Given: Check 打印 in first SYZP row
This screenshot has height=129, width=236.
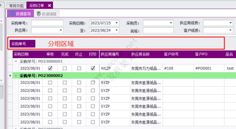Looking at the screenshot, I should pyautogui.click(x=93, y=83).
